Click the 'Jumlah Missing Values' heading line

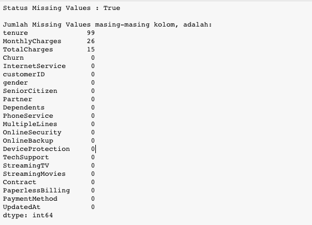tap(108, 25)
